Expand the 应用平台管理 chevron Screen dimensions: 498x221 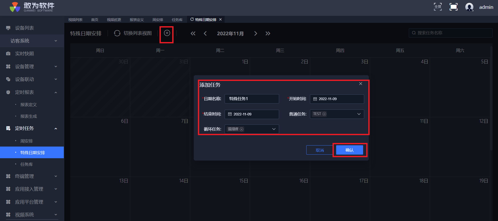pos(56,202)
